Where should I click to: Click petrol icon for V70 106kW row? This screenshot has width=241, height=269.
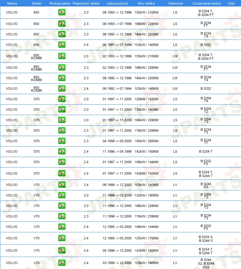pyautogui.click(x=62, y=227)
